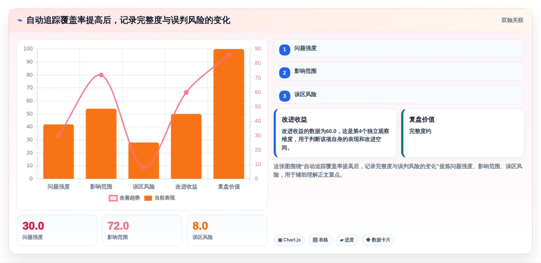Click the 8.0 误区风险 stat card
Viewport: 541px width, 263px height.
point(227,230)
